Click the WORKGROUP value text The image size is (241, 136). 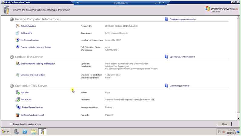click(x=112, y=50)
